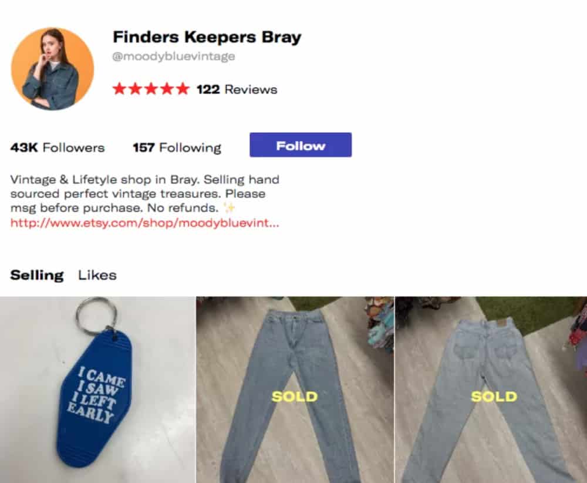The width and height of the screenshot is (587, 483).
Task: Click the SOLD label on middle jeans
Action: 295,397
